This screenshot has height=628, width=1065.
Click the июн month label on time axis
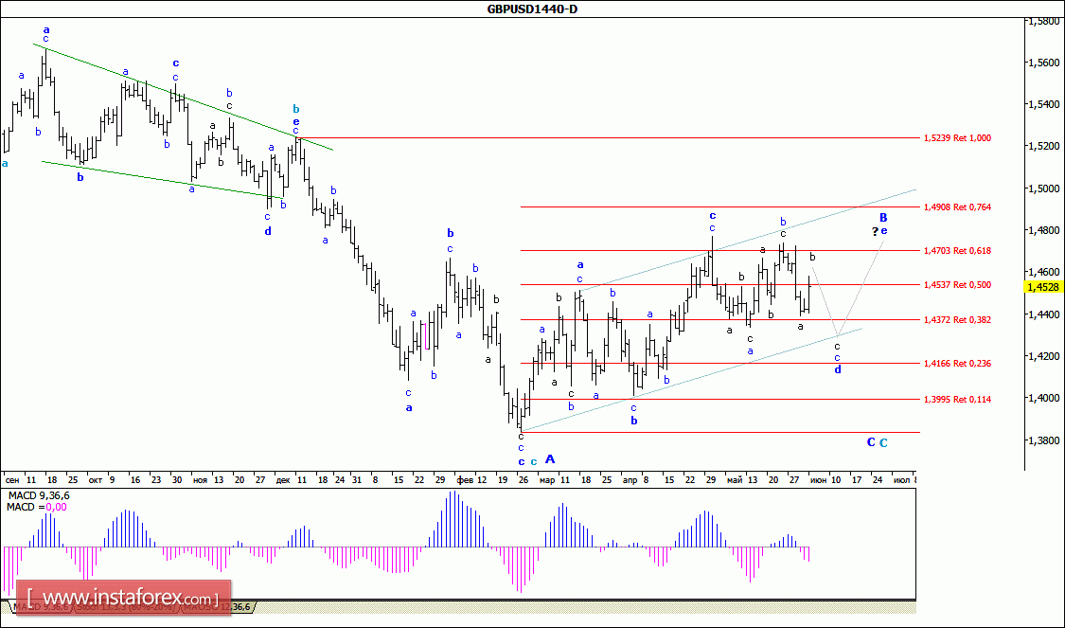coord(819,480)
